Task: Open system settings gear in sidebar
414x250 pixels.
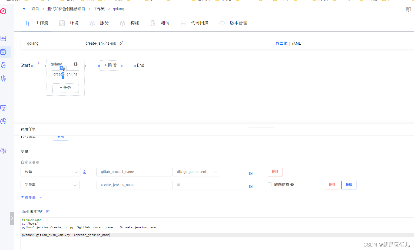Action: tap(3, 151)
